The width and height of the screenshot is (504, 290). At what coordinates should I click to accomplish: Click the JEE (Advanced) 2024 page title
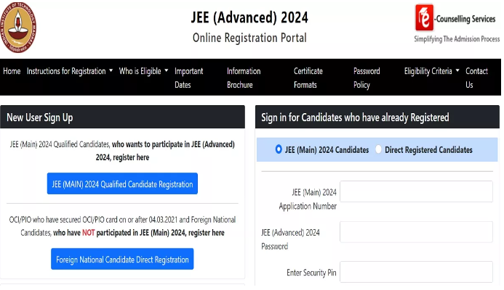(249, 17)
